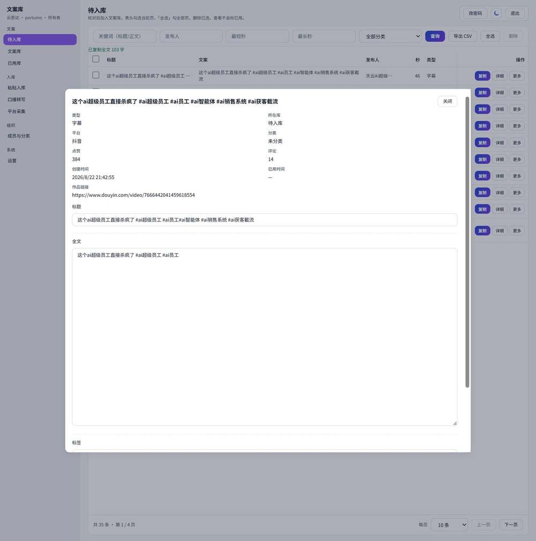Screen dimensions: 536x541
Task: Click the douyin.com video link text
Action: click(133, 195)
